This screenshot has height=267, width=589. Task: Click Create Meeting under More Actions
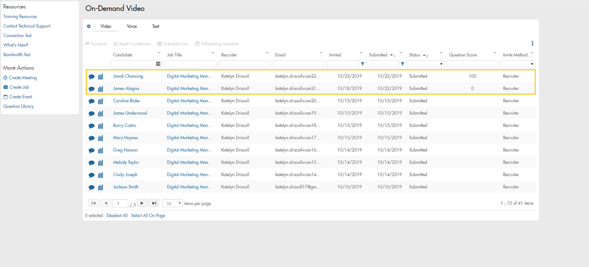pyautogui.click(x=22, y=78)
